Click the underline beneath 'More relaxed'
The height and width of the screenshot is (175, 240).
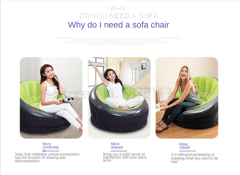(119, 151)
